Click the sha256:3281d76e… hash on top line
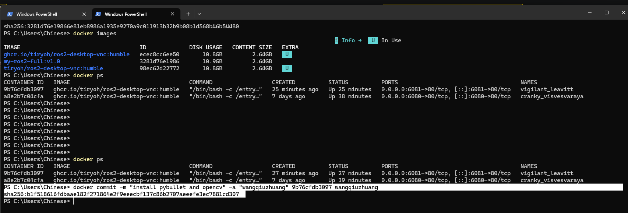Image resolution: width=628 pixels, height=213 pixels. [x=121, y=26]
